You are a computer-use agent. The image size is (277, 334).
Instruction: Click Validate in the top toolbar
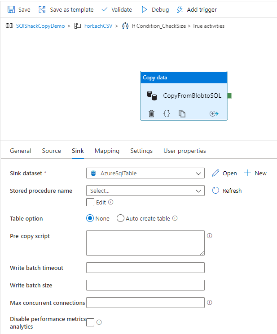(117, 9)
